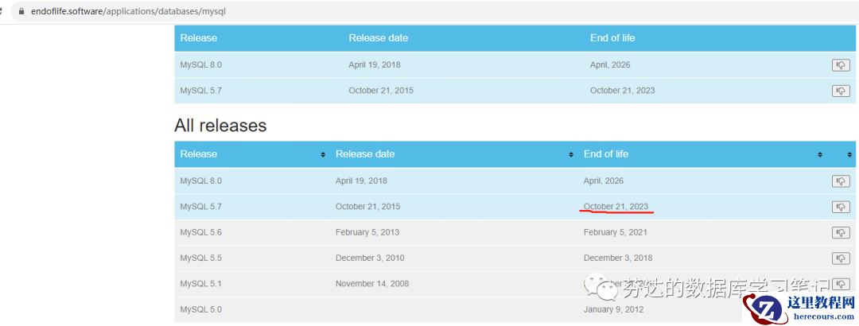
Task: Click thumbs-down icon for MySQL 8.0 in top table
Action: point(841,65)
